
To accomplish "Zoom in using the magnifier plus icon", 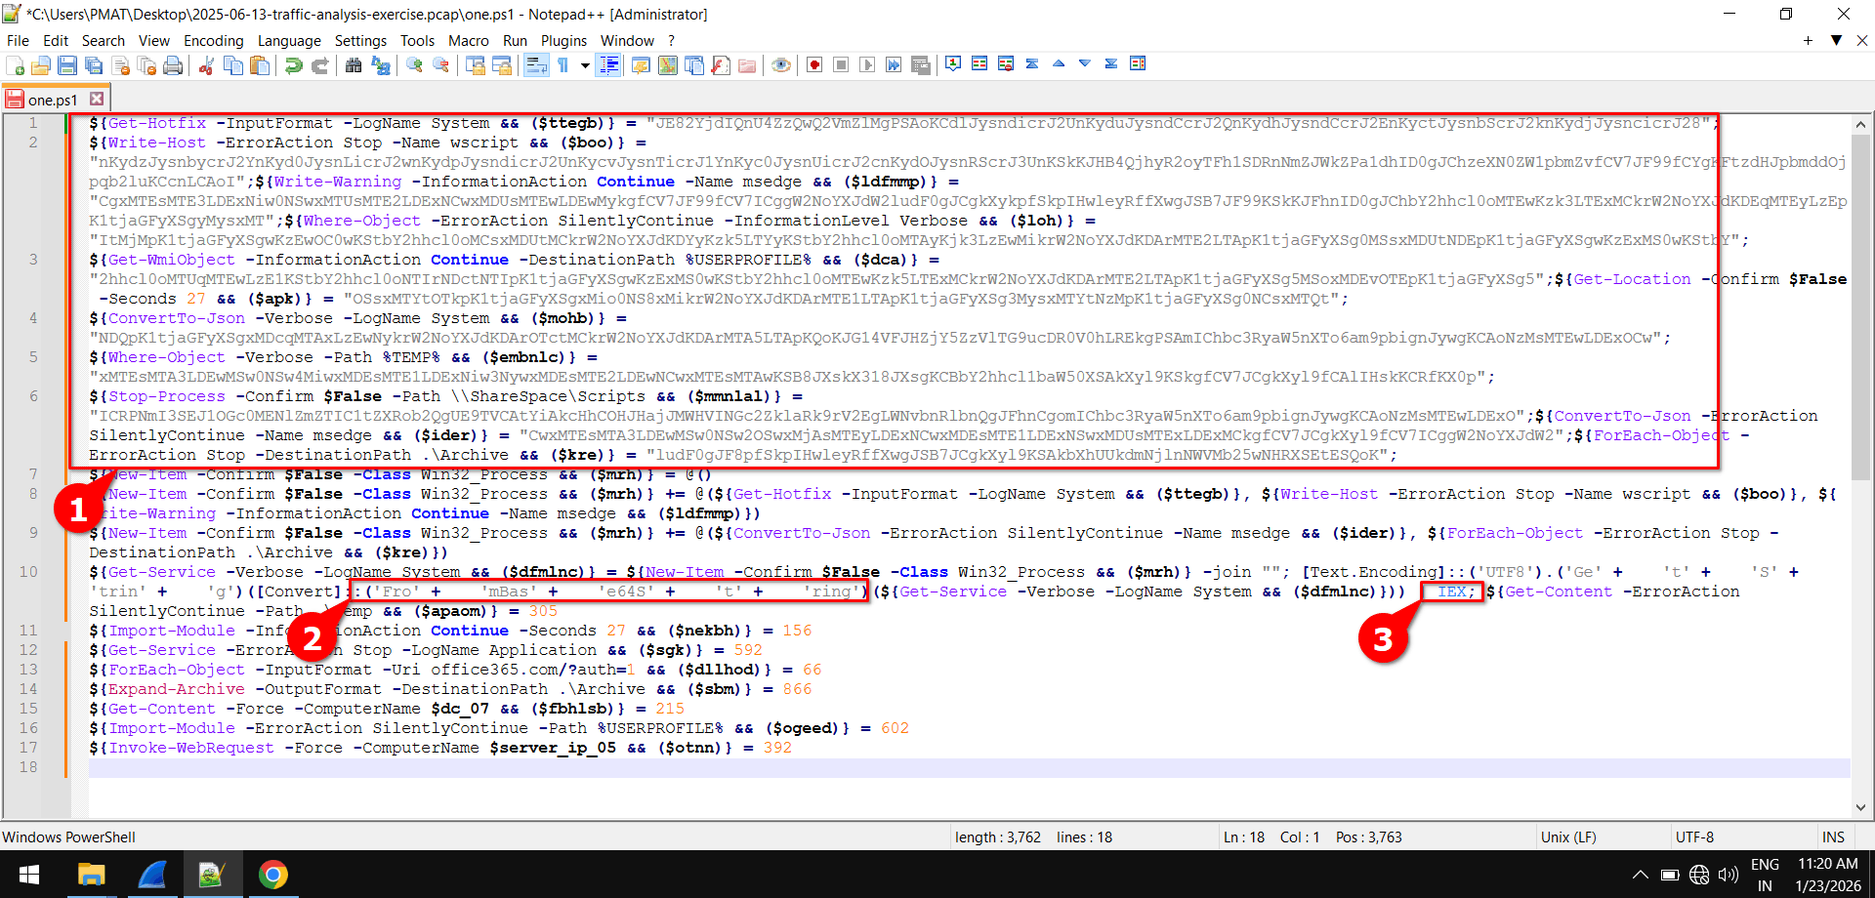I will (x=414, y=64).
